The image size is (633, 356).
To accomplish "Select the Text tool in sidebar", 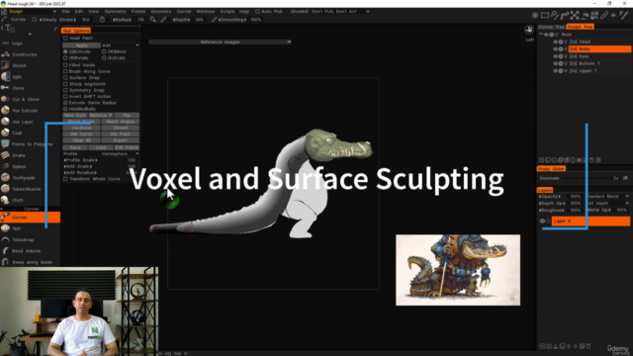I will [16, 228].
